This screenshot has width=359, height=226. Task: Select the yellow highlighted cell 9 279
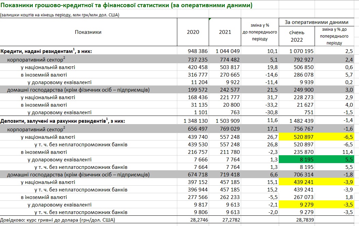(296, 205)
